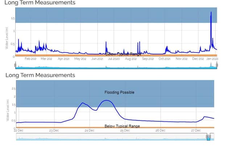Click the blue overview strip beneath the yearly chart
Screen dimensions: 232x155
[116, 65]
